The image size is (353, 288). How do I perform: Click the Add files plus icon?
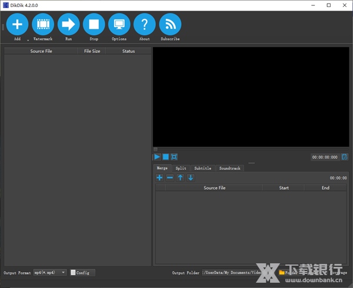point(17,25)
